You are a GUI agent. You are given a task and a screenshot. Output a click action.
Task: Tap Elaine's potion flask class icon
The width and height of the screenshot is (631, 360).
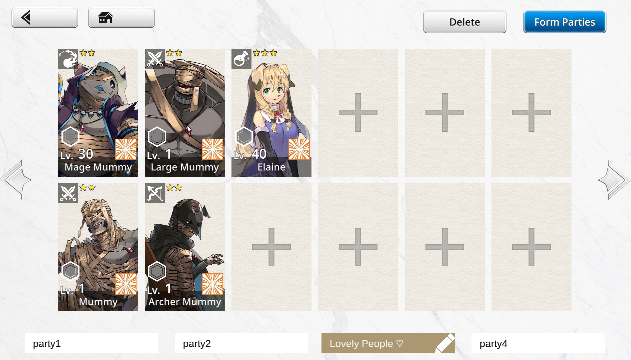pos(241,59)
